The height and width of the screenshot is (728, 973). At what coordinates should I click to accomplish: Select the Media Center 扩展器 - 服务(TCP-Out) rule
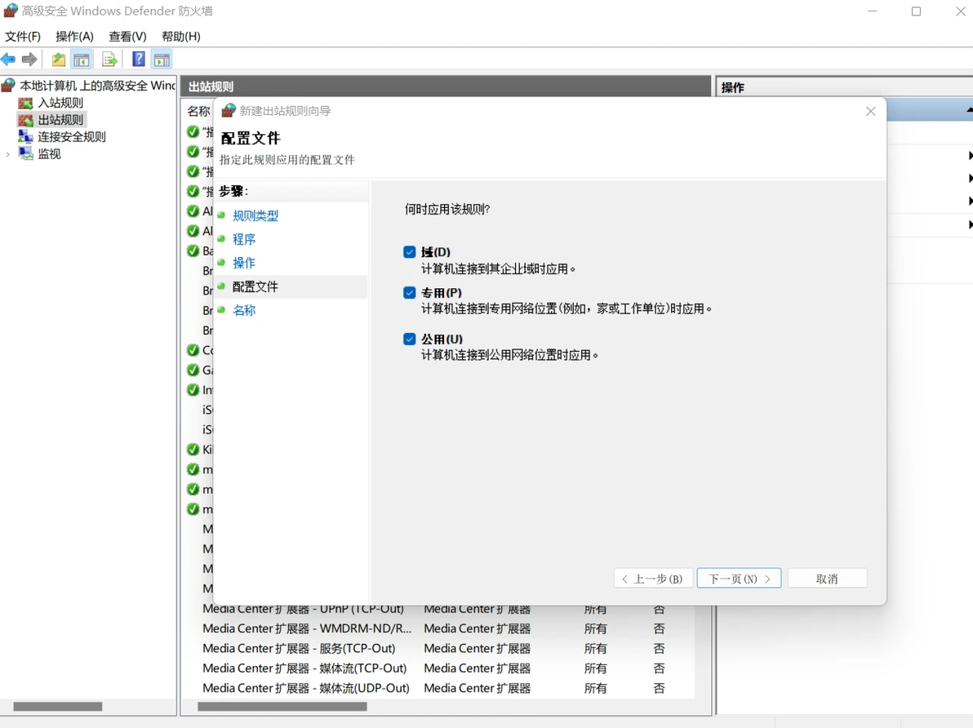click(299, 648)
